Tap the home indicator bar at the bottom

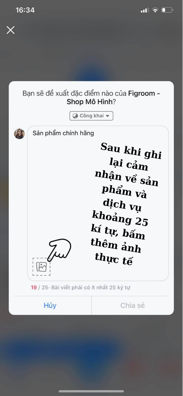pyautogui.click(x=91, y=392)
